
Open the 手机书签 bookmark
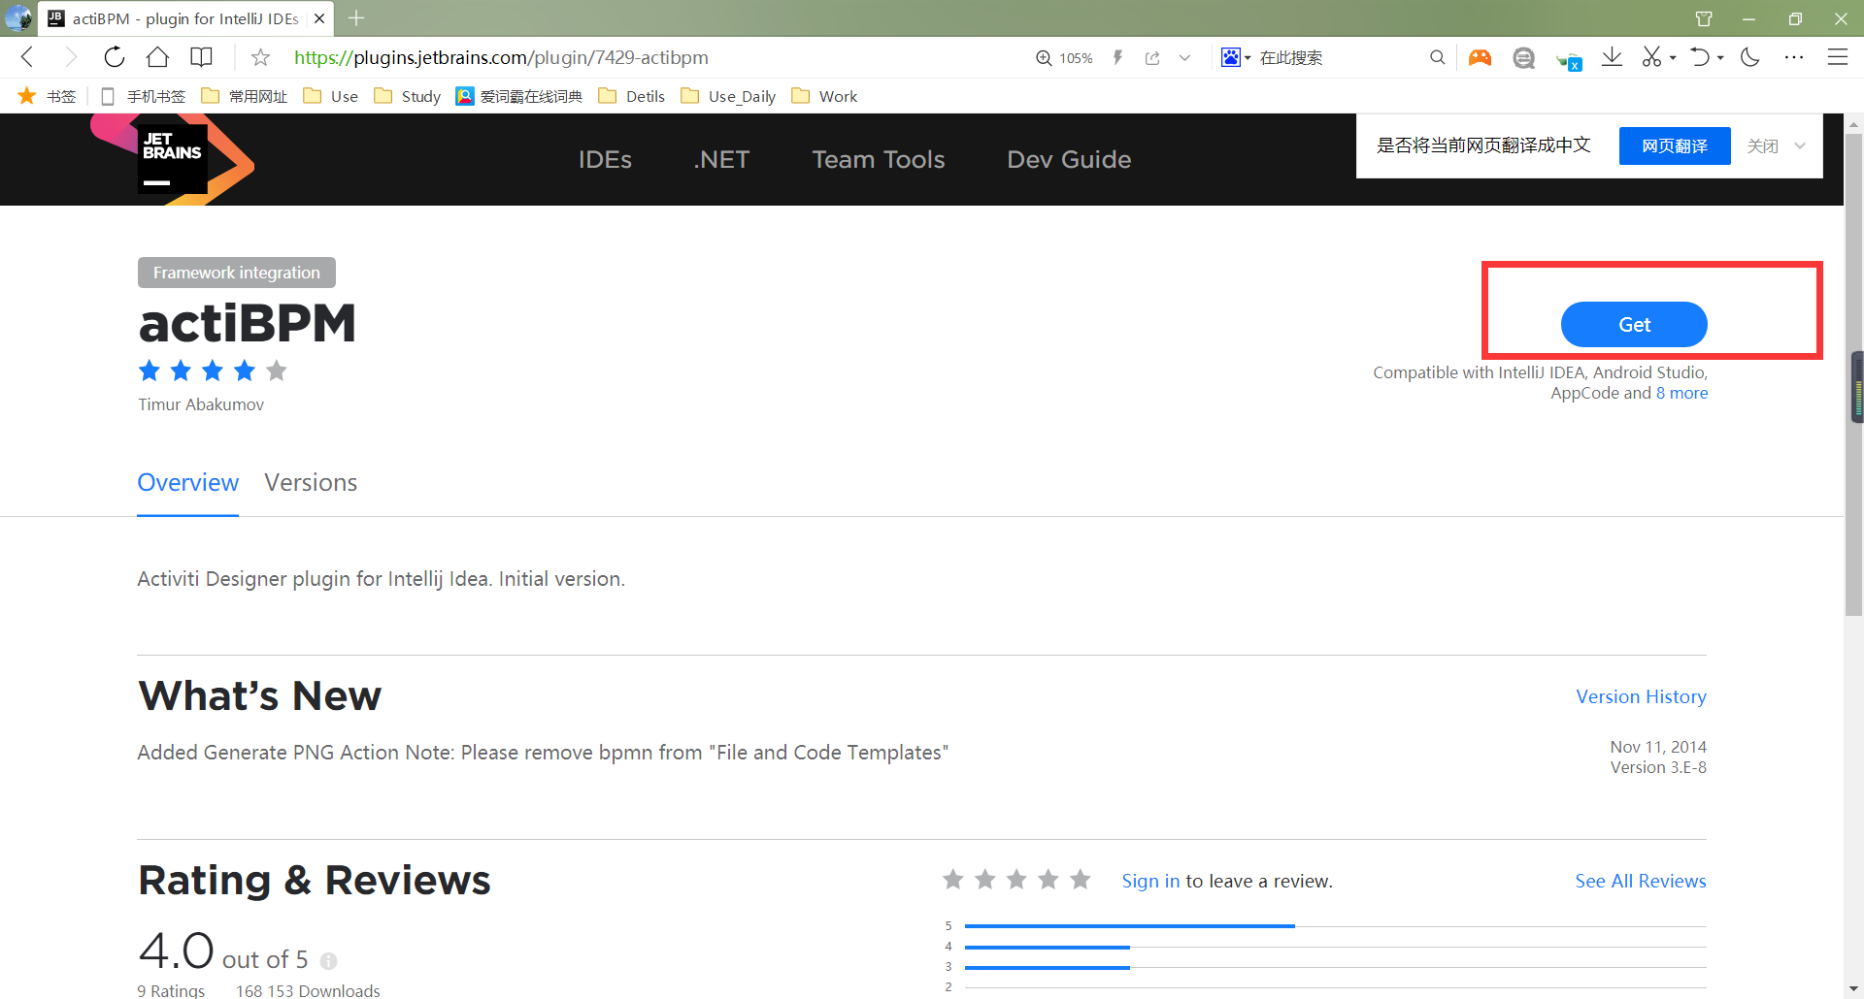(x=144, y=96)
